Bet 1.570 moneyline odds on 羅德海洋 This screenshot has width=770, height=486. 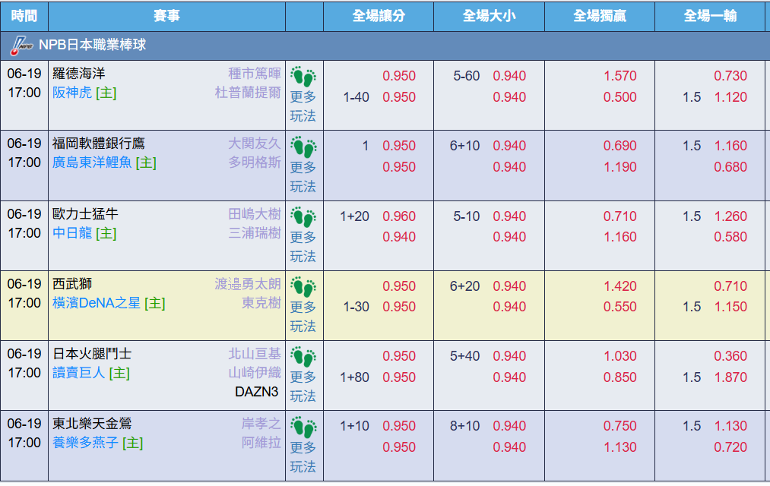pyautogui.click(x=619, y=75)
